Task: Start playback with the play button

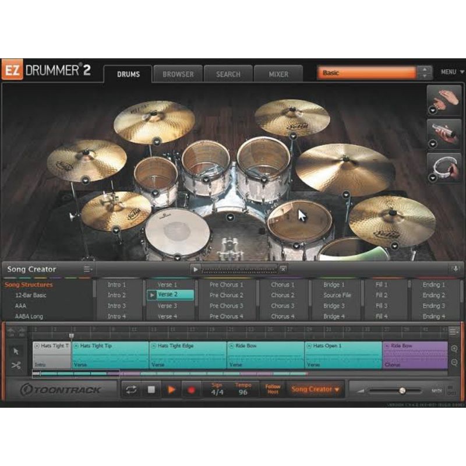Action: click(x=171, y=390)
